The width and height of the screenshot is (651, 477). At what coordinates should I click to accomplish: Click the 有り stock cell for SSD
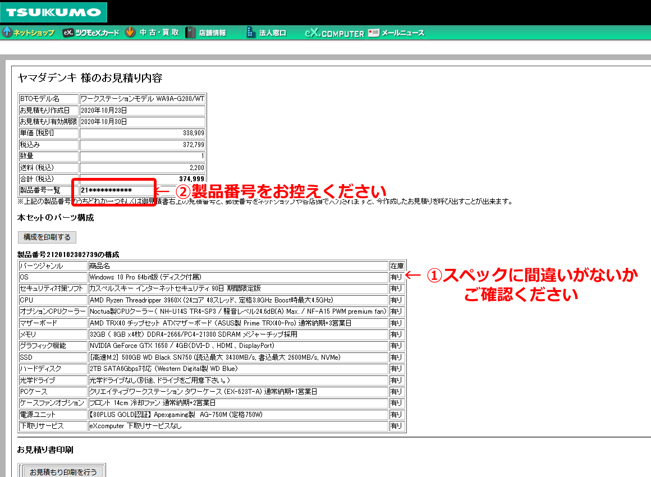click(x=397, y=357)
